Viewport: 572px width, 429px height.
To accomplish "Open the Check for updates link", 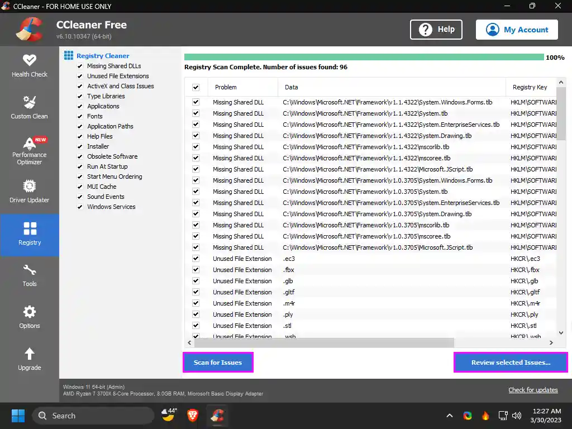I will (533, 389).
